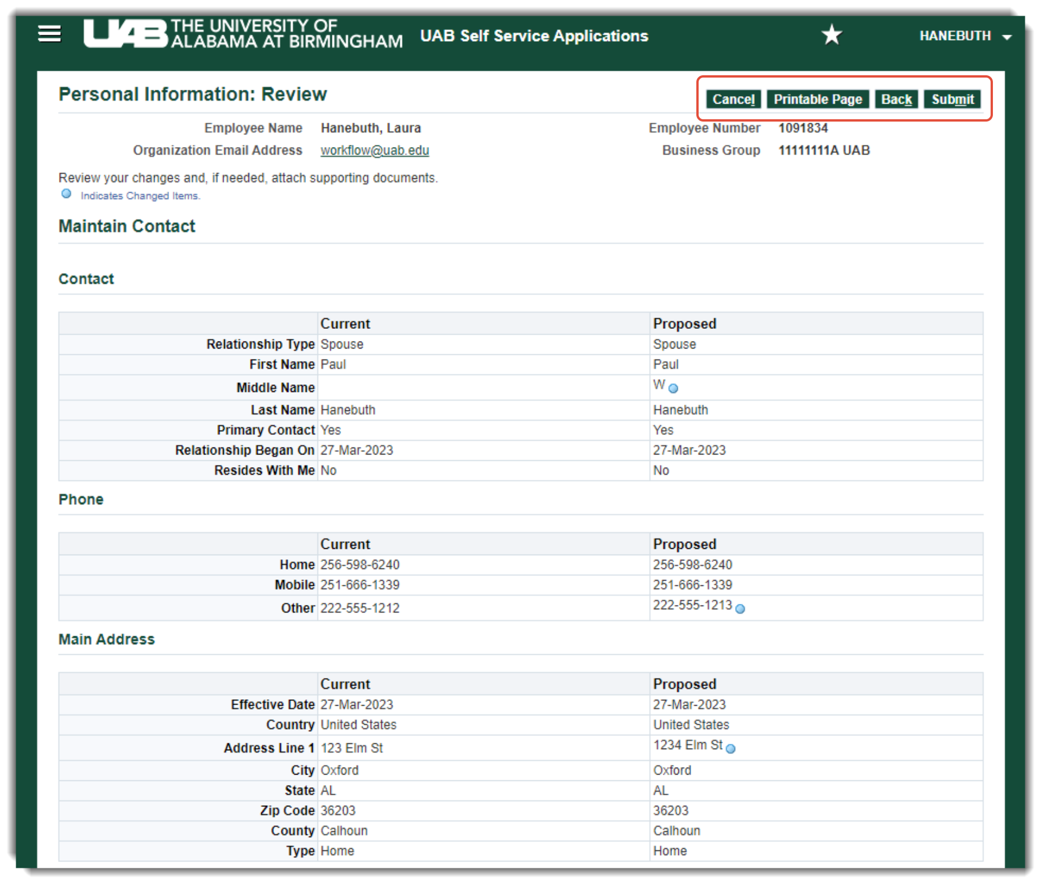The width and height of the screenshot is (1041, 884).
Task: Click the current First Name Paul
Action: click(x=333, y=365)
